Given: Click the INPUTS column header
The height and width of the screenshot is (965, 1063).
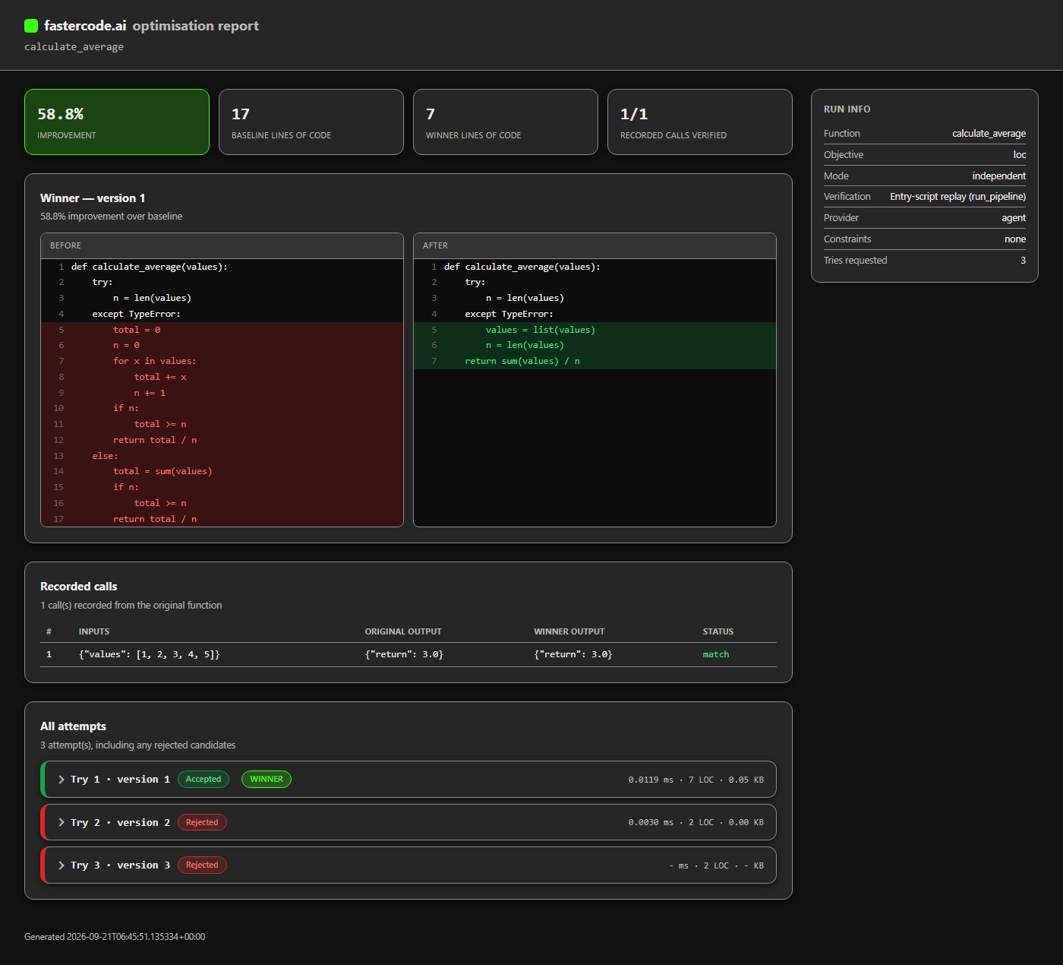Looking at the screenshot, I should (94, 631).
